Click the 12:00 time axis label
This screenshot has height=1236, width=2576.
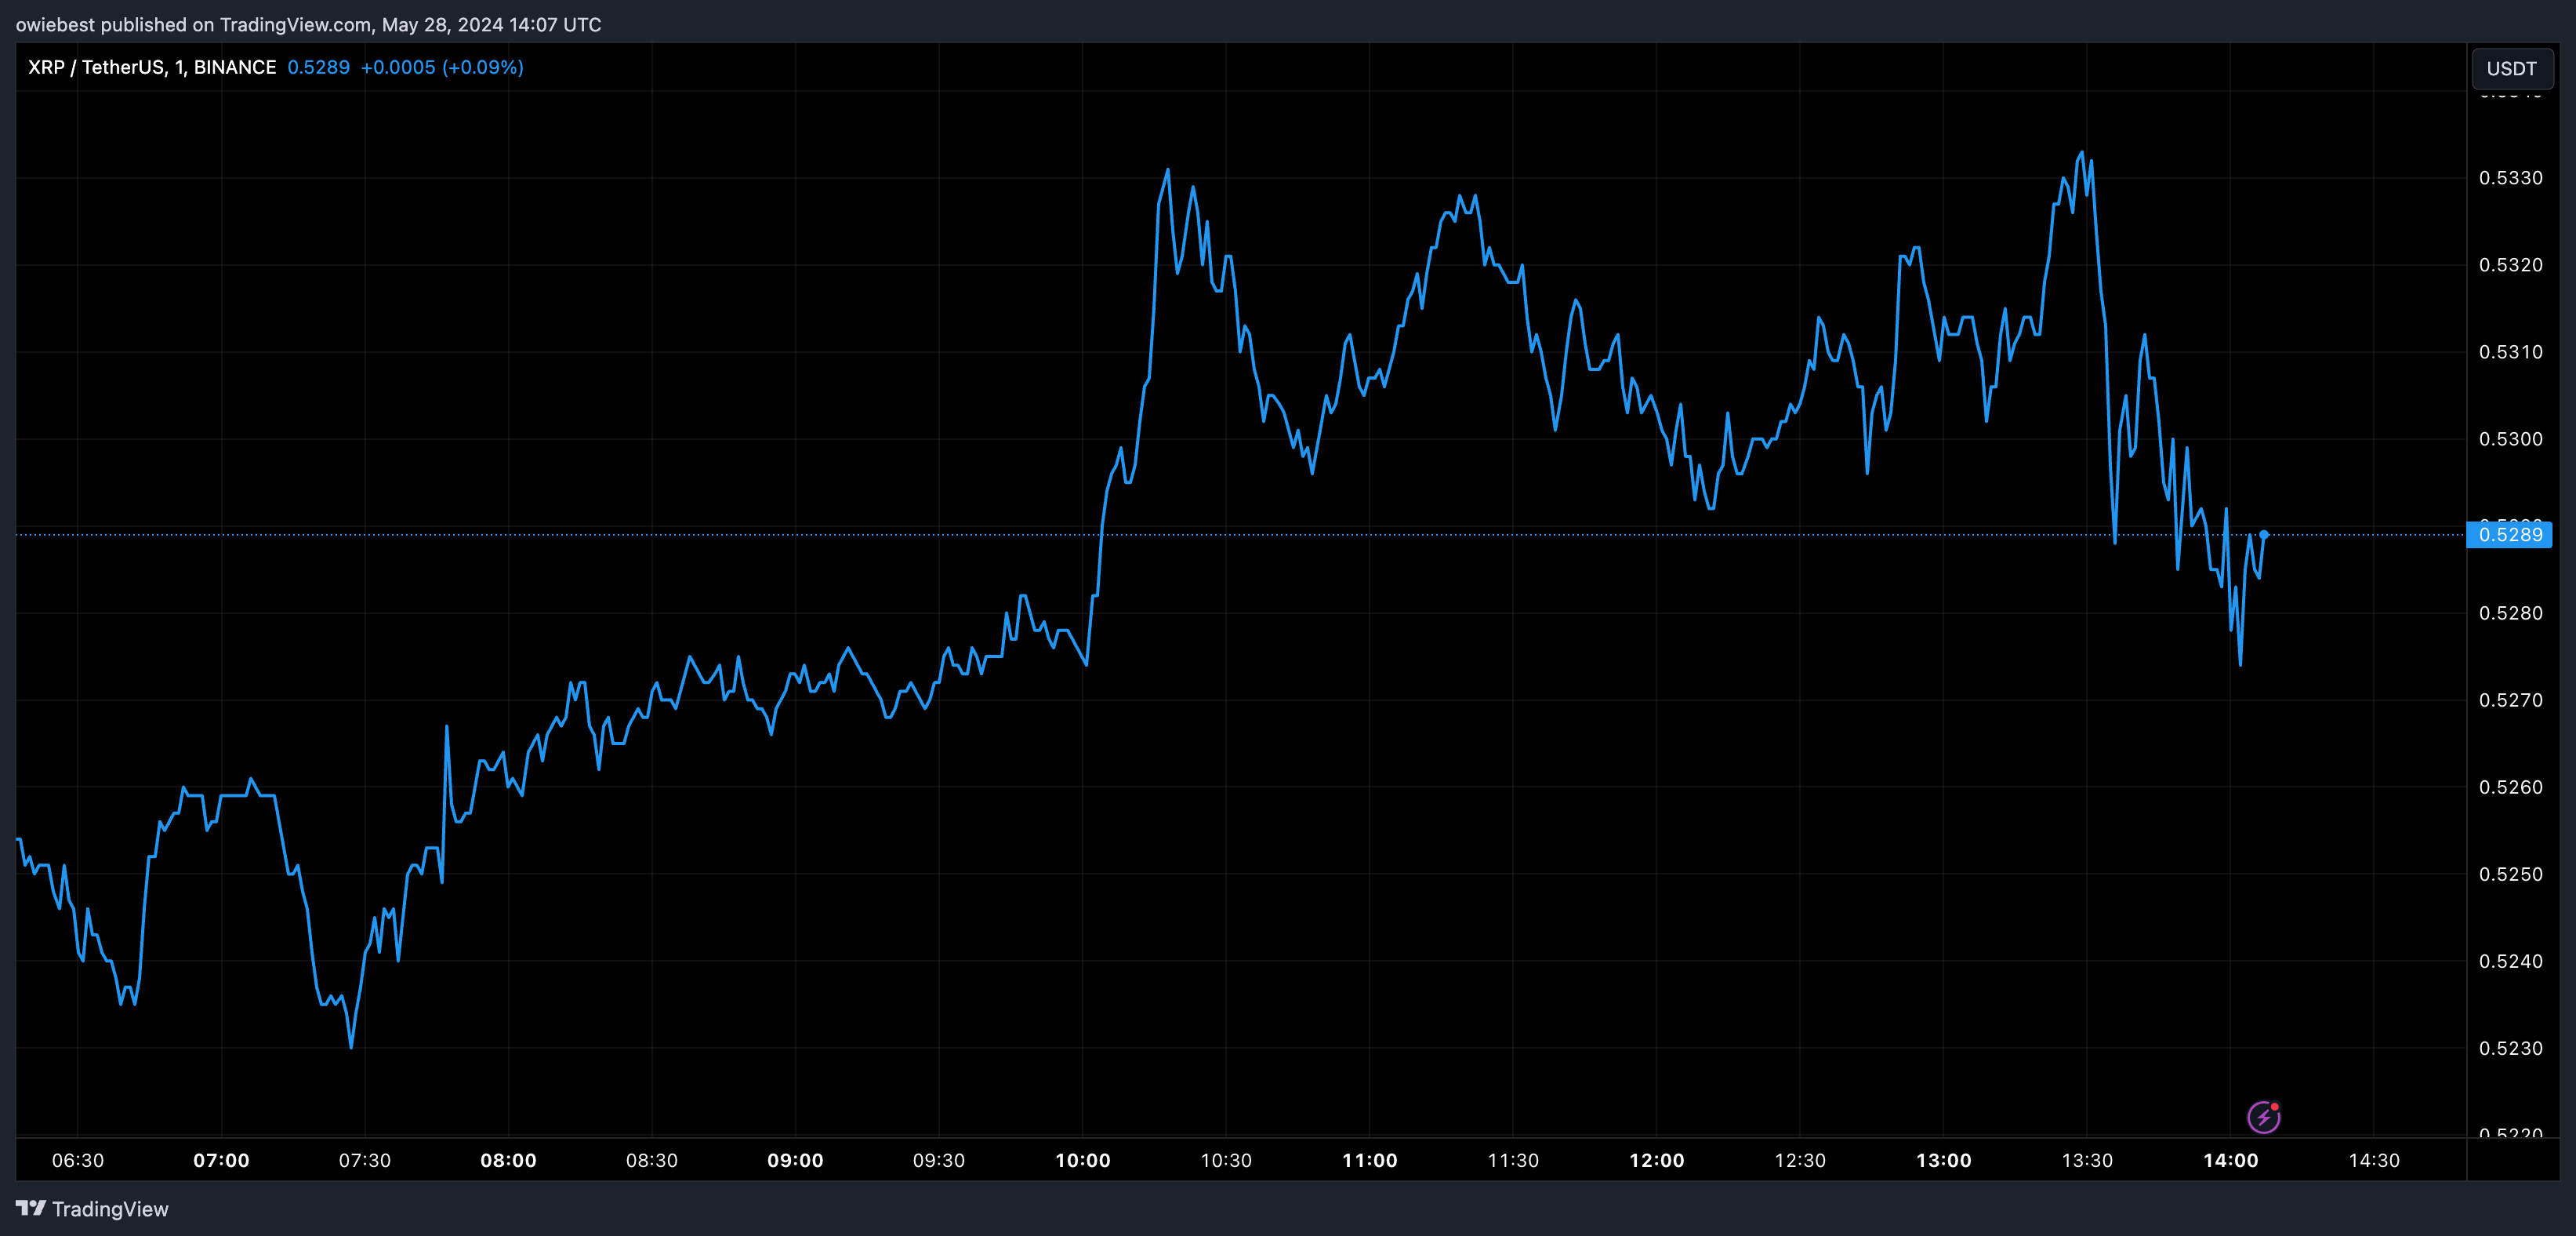(1657, 1160)
